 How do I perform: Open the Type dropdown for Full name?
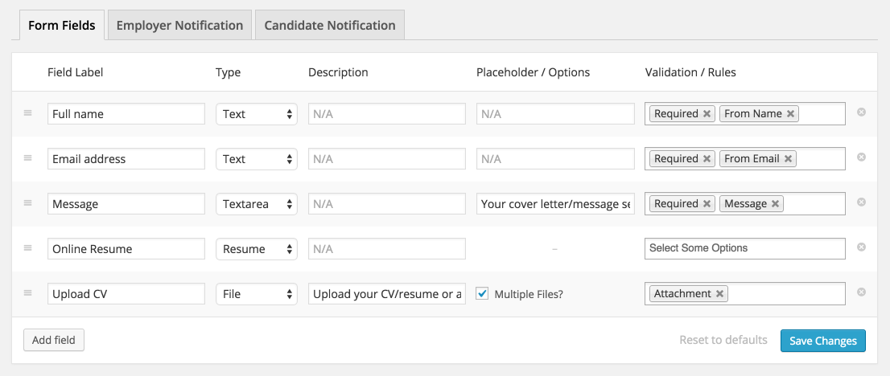pos(257,114)
